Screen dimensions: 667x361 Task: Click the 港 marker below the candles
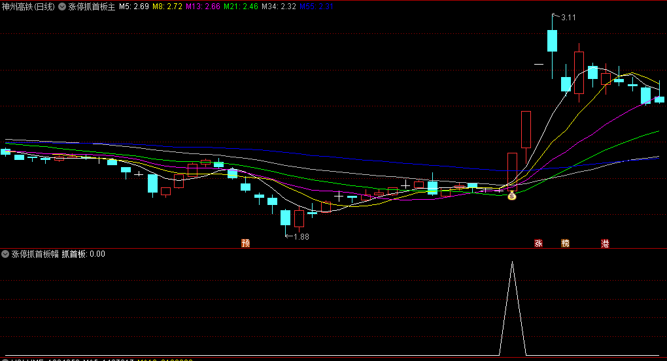pyautogui.click(x=605, y=243)
